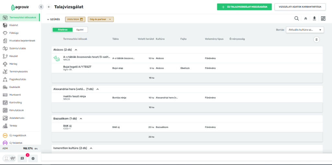Go to Készlet in the sidebar

click(13, 56)
